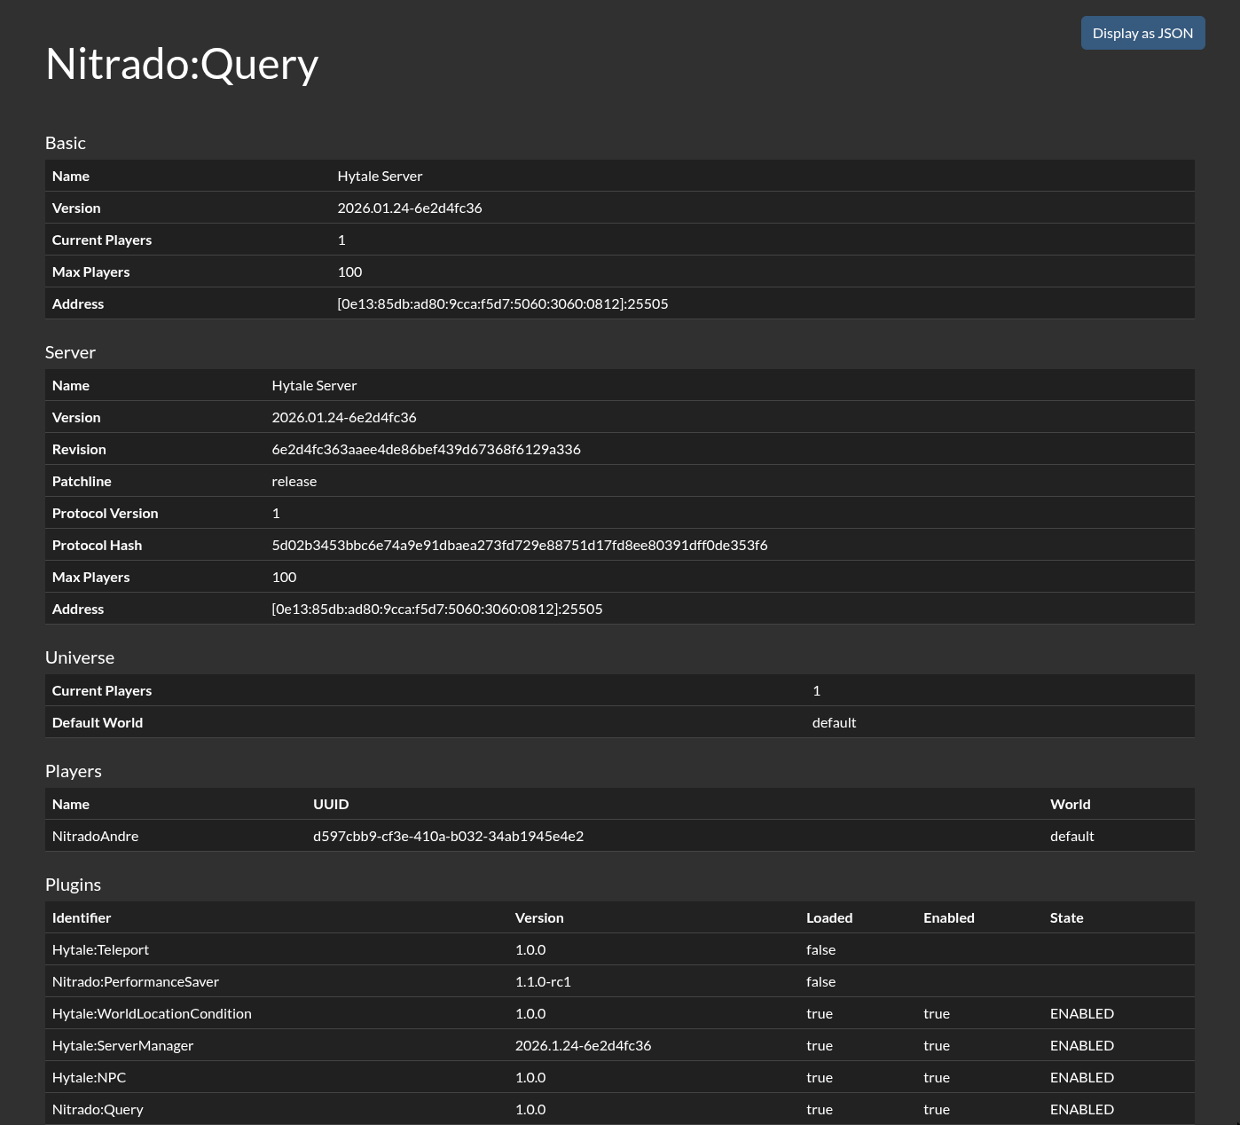
Task: Click WorldLocationCondition Enabled value true
Action: point(937,1013)
